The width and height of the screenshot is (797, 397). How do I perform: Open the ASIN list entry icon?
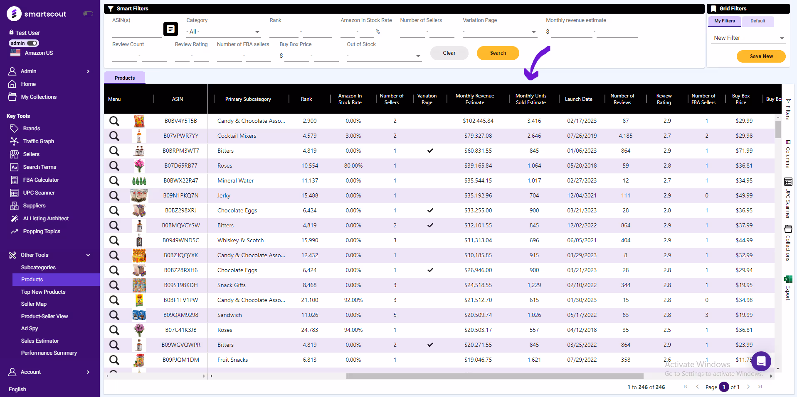point(170,29)
